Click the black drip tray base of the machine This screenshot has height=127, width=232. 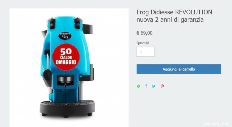point(67,108)
